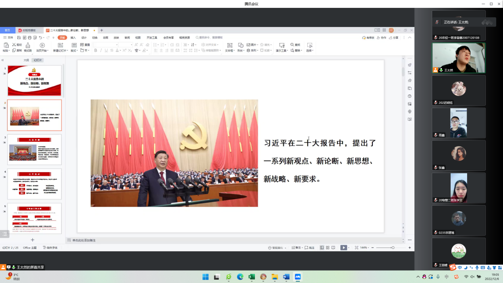
Task: Click the Undo arrow in quick toolbar
Action: tap(40, 38)
